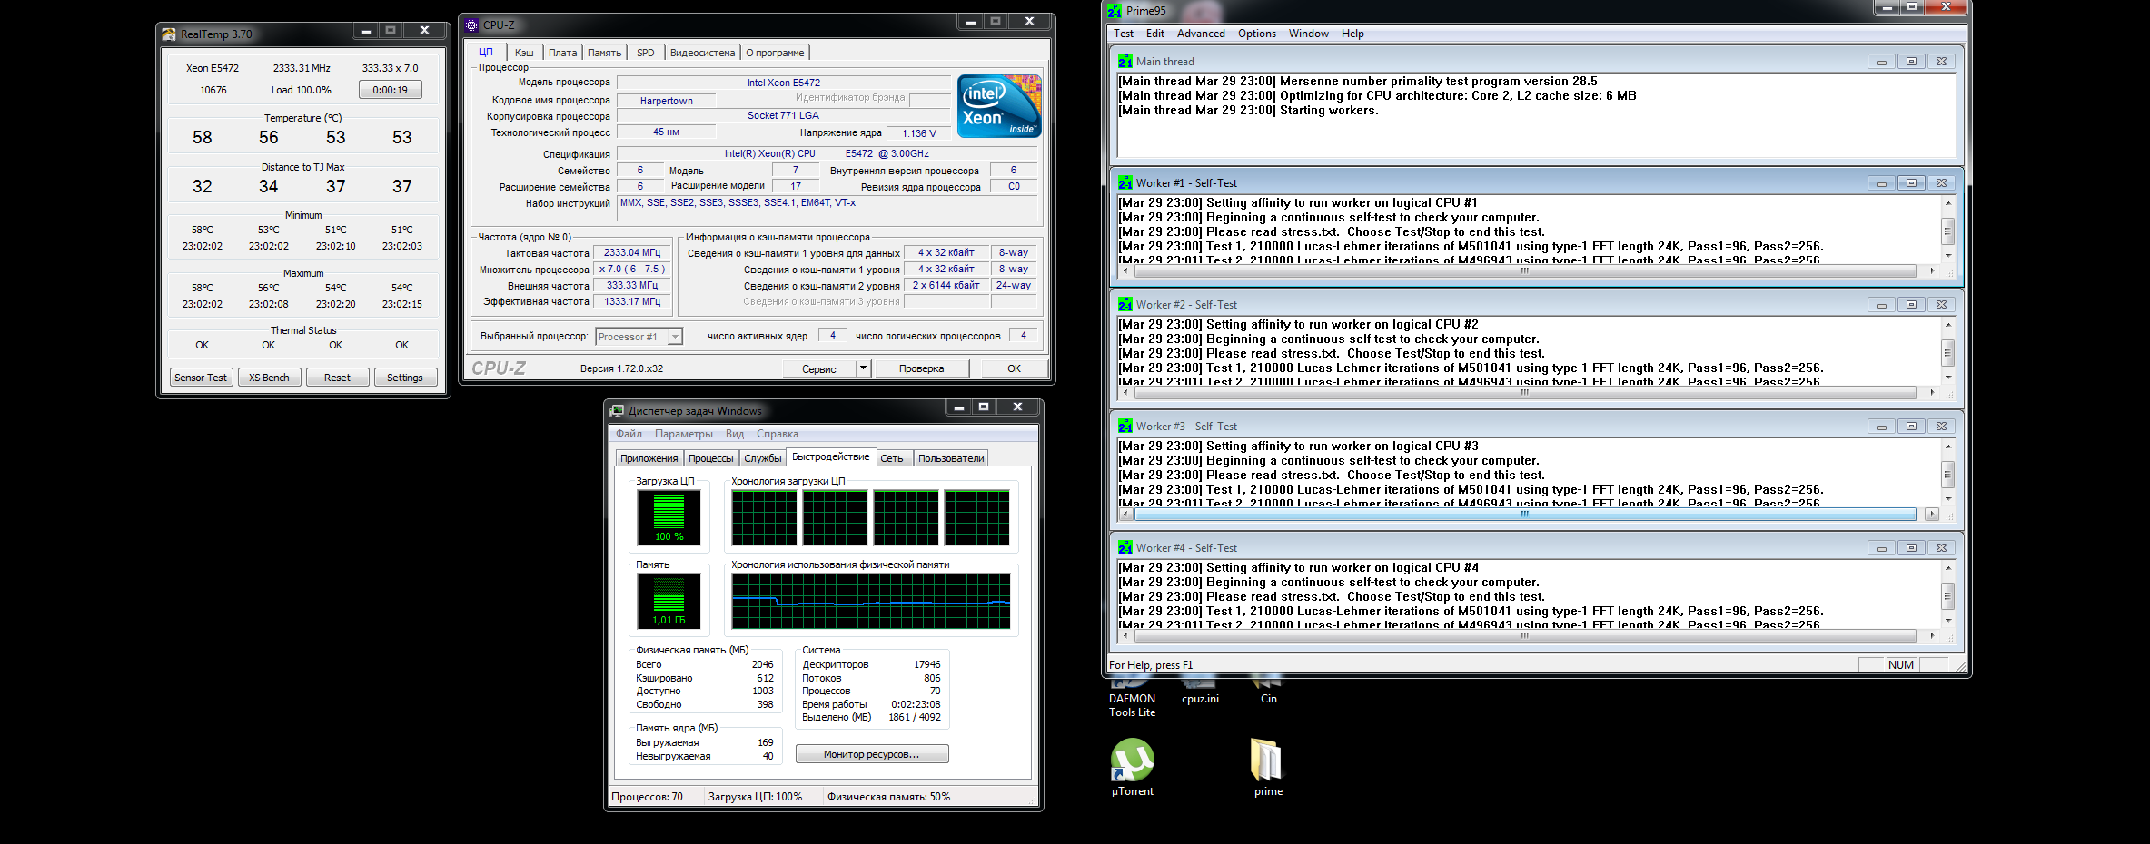The height and width of the screenshot is (844, 2150).
Task: Maximize the Worker #1 child window
Action: [x=1911, y=183]
